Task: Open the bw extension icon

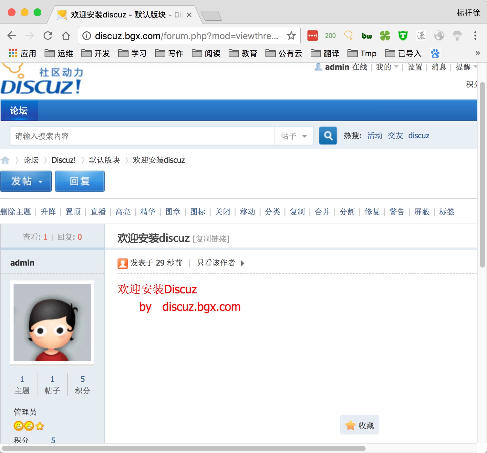Action: (367, 36)
